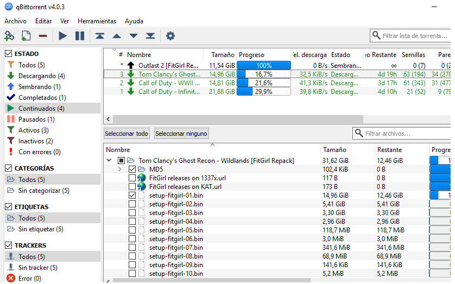Toggle the ESTADO section checkbox
The image size is (455, 284).
tap(9, 54)
